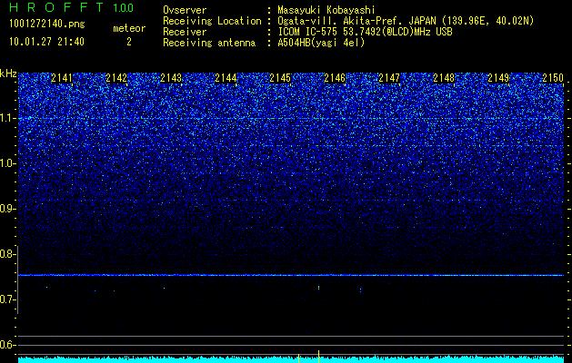This screenshot has height=363, width=572.
Task: Click the date stamp 10.01.27 21:40
Action: 46,42
